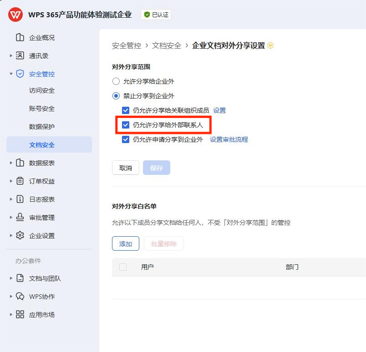The width and height of the screenshot is (366, 352).
Task: Click the red WPS logo icon
Action: (15, 15)
